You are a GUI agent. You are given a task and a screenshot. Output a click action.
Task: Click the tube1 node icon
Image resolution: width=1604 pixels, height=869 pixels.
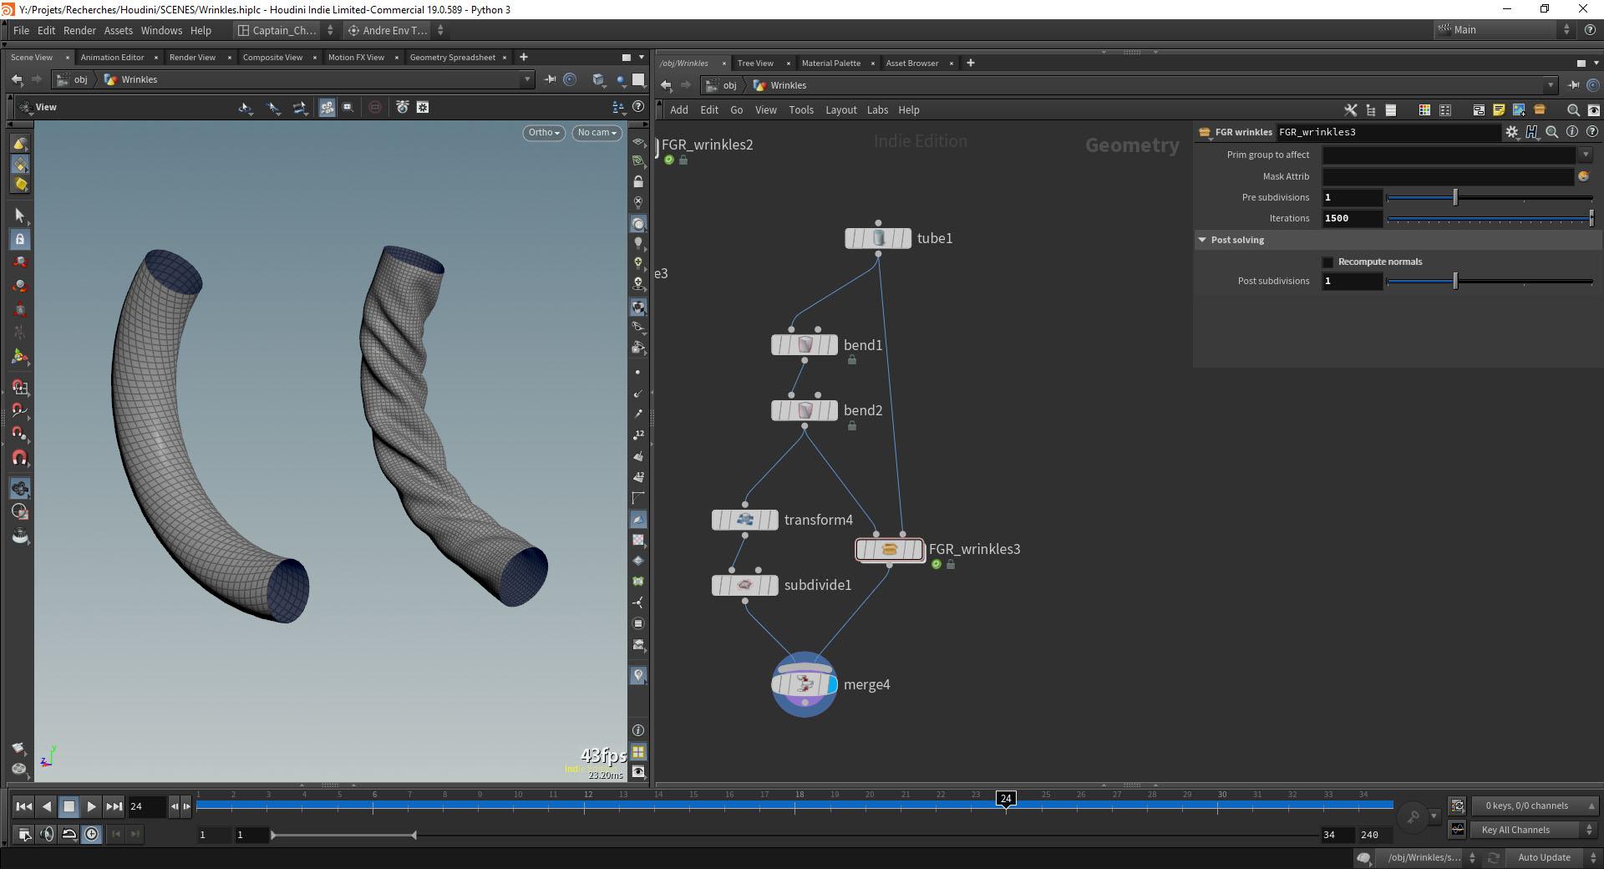tap(878, 239)
